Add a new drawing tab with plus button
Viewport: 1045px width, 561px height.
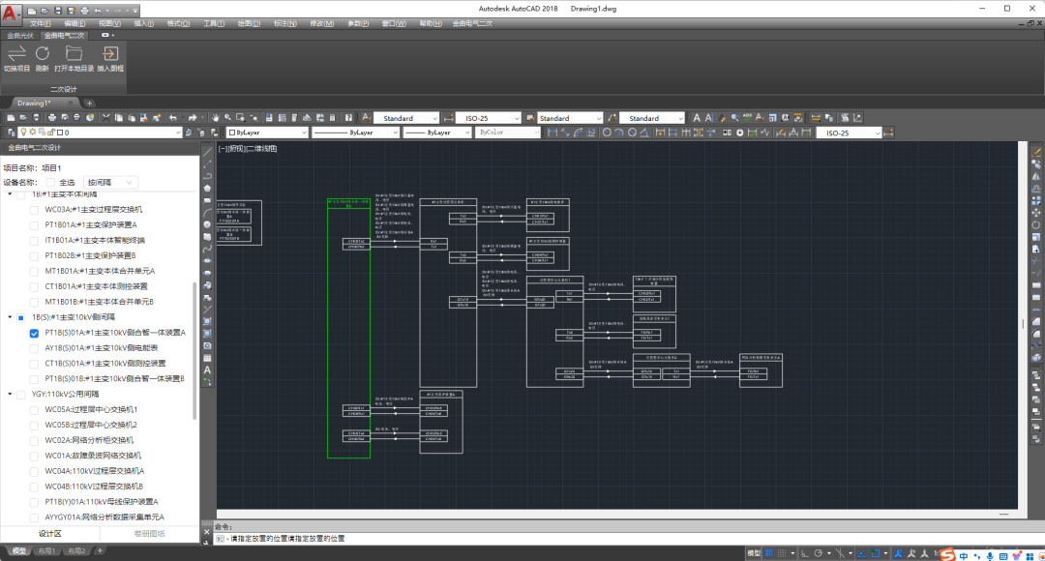(x=89, y=103)
